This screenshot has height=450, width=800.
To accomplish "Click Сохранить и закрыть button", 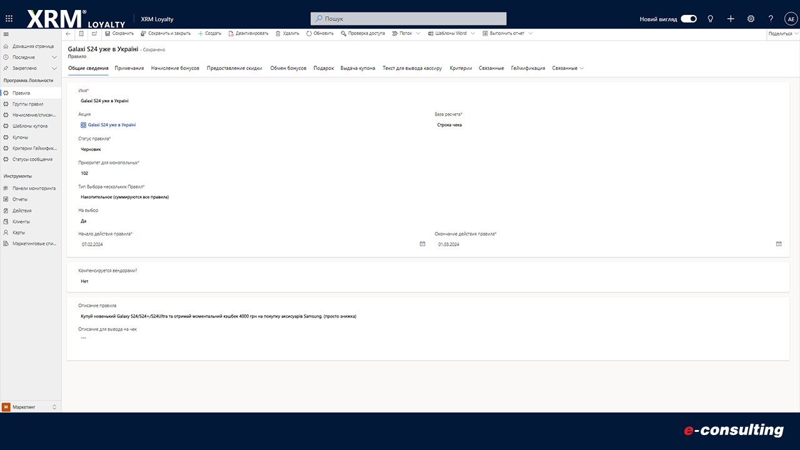I will [x=166, y=33].
